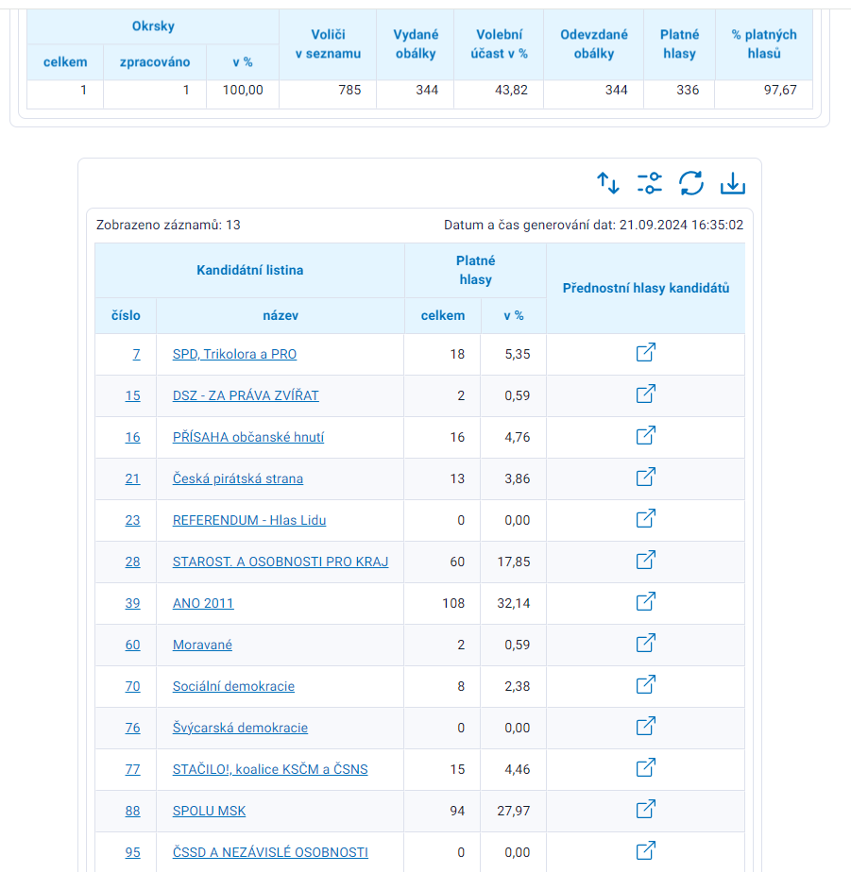Open preferential votes for STAČILO!, koalice KSČM a ČSNS
This screenshot has height=872, width=851.
pyautogui.click(x=646, y=767)
